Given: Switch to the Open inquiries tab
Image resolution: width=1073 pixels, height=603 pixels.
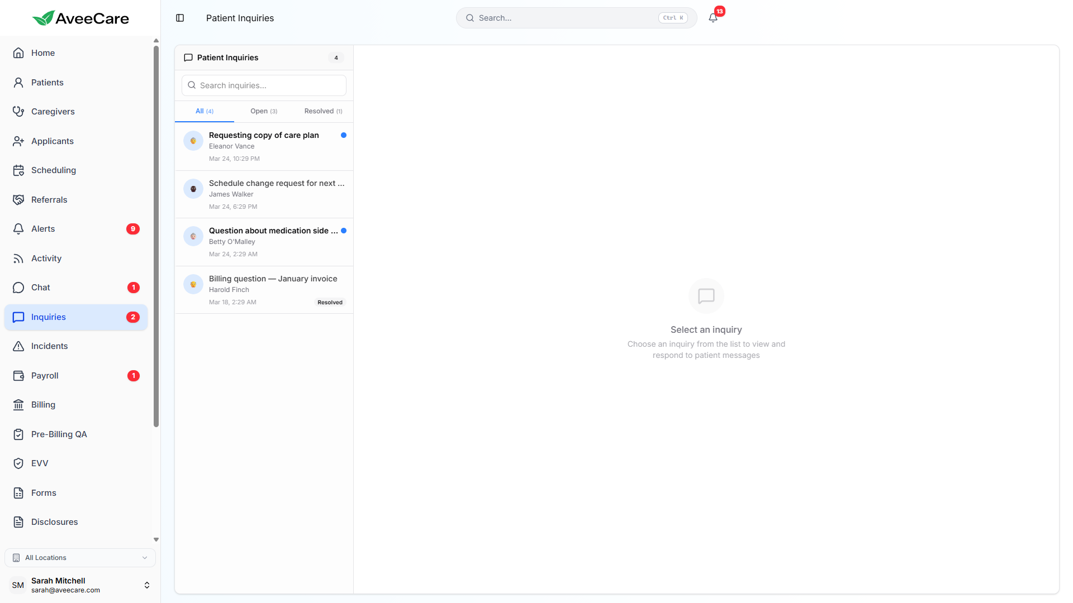Looking at the screenshot, I should pos(264,111).
